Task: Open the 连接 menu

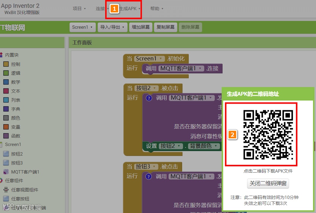Action: (x=102, y=9)
